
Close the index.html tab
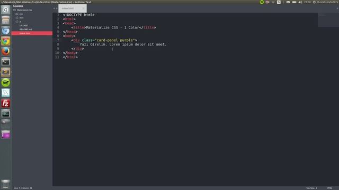coord(83,8)
